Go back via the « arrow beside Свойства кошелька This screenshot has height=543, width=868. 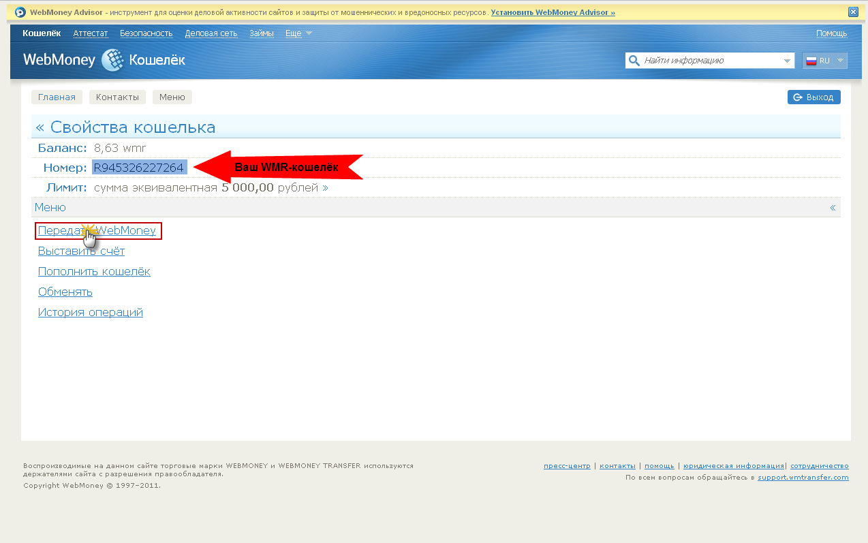tap(40, 127)
